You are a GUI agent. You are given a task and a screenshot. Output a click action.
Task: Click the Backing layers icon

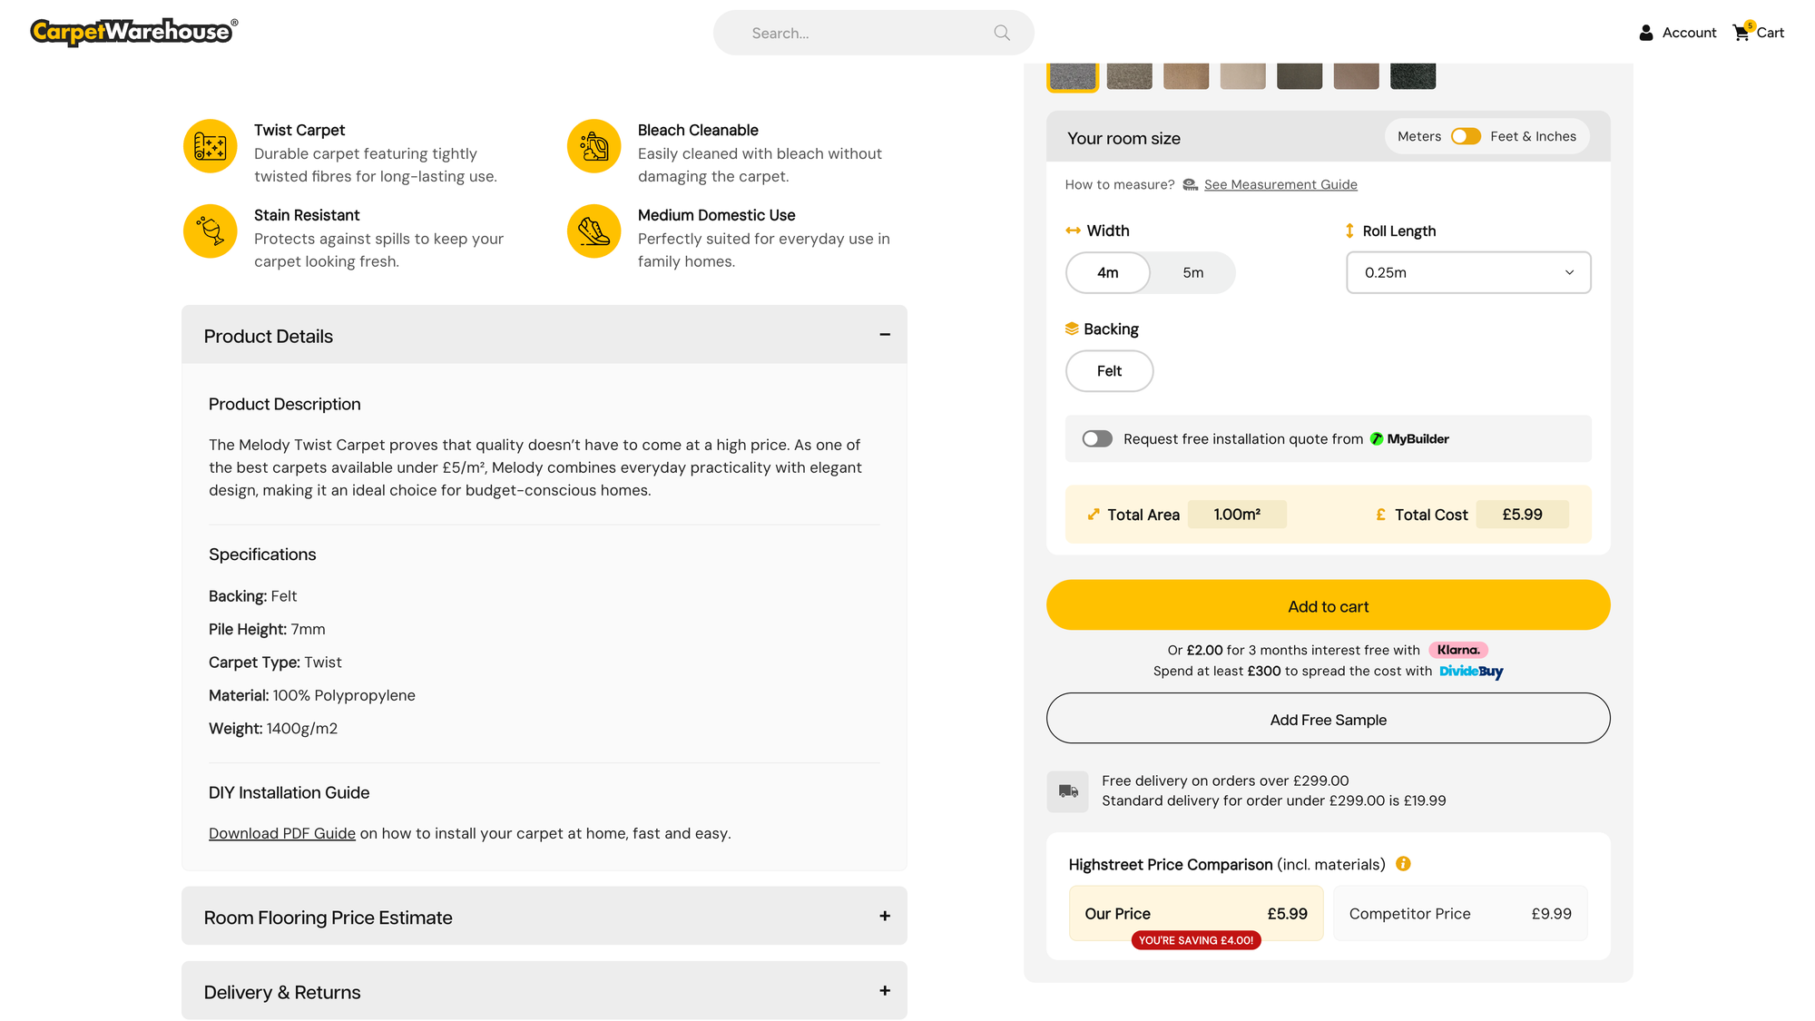point(1072,329)
